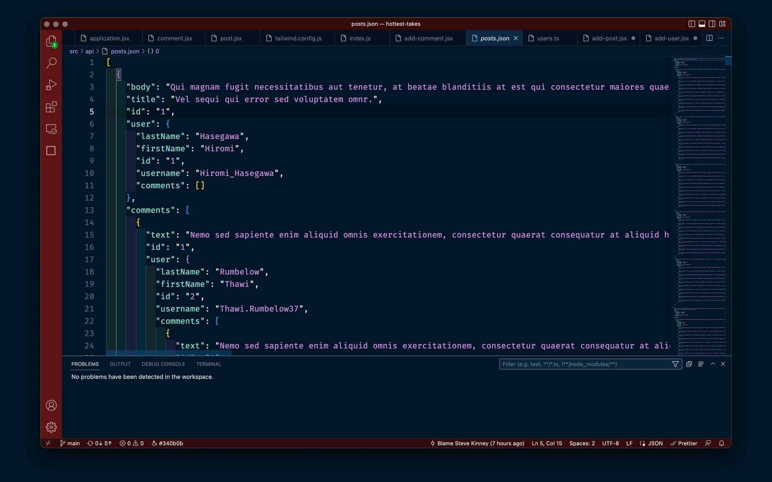Open editor more actions ellipsis menu
The width and height of the screenshot is (772, 482).
point(721,38)
